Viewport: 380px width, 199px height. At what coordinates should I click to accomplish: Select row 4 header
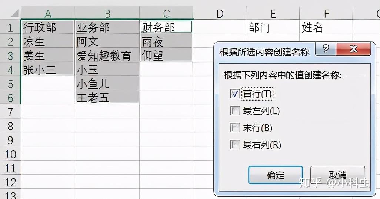coord(10,69)
